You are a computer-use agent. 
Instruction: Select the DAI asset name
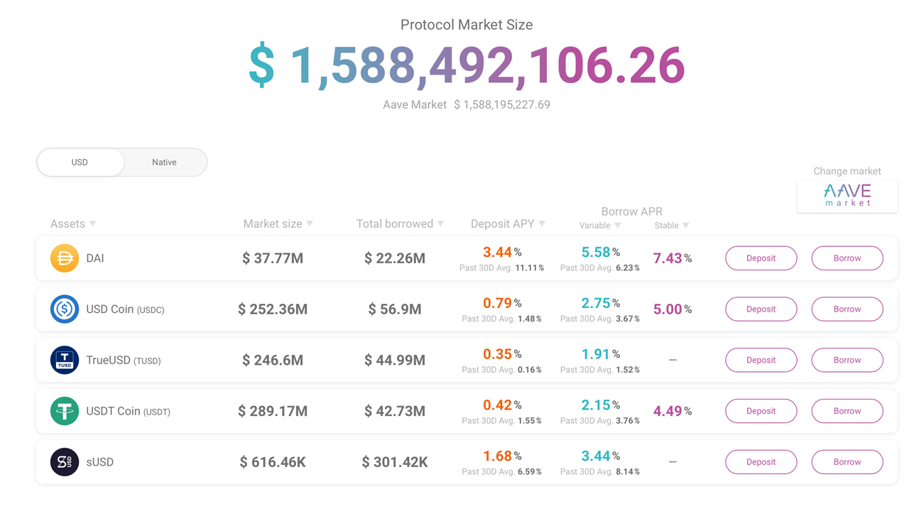(x=95, y=258)
